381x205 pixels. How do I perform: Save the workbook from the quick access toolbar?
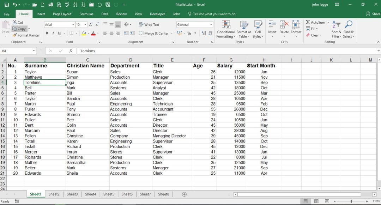[7, 5]
